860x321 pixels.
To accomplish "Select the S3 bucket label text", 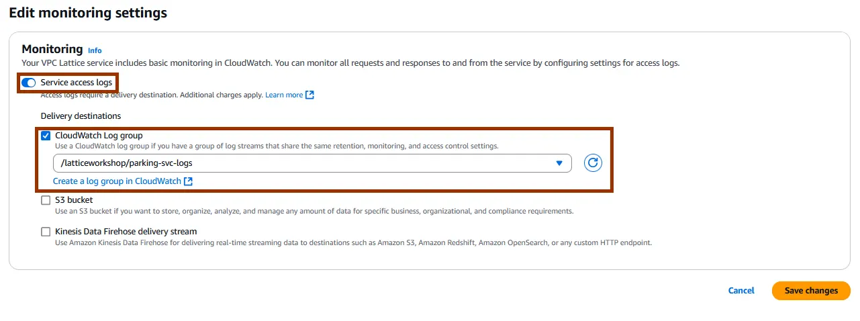I will pyautogui.click(x=74, y=200).
